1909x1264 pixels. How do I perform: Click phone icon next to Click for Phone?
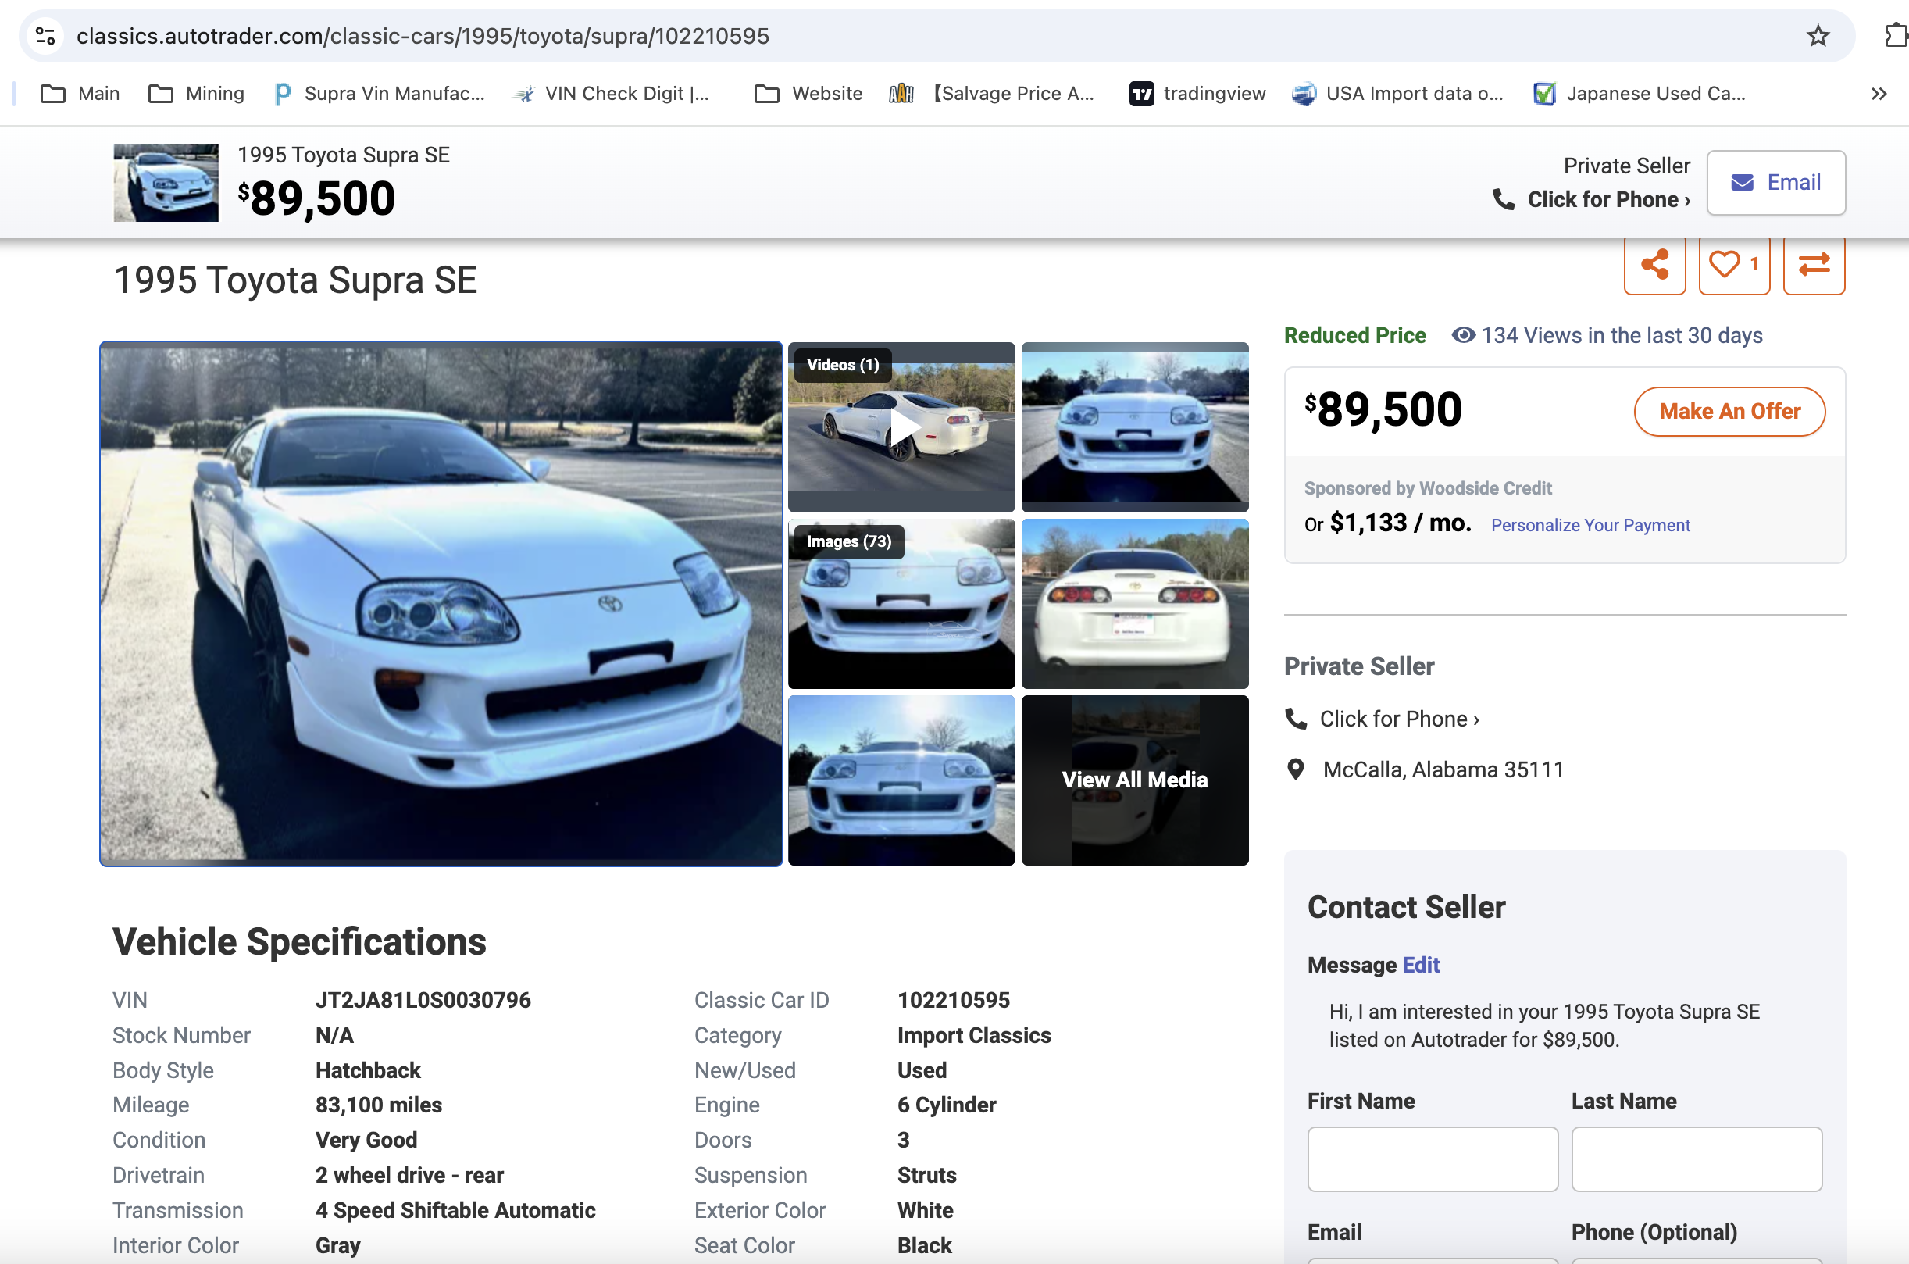(x=1296, y=718)
